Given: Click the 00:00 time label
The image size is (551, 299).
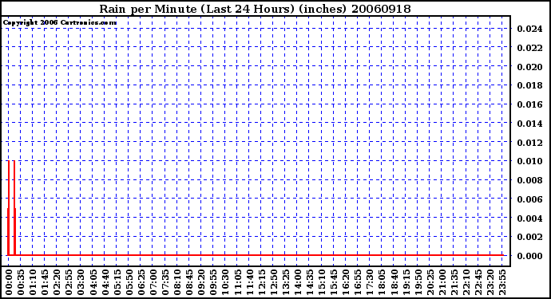Looking at the screenshot, I should coord(9,282).
